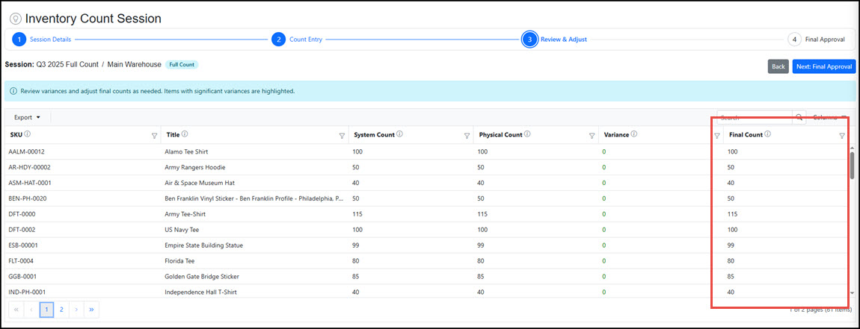Open the SKU column filter

pyautogui.click(x=154, y=136)
